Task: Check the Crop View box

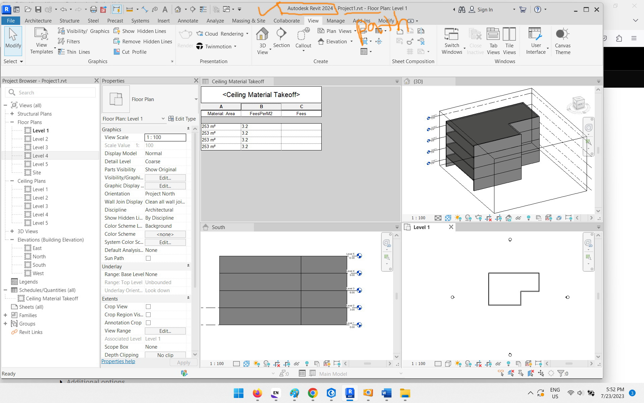Action: point(148,306)
